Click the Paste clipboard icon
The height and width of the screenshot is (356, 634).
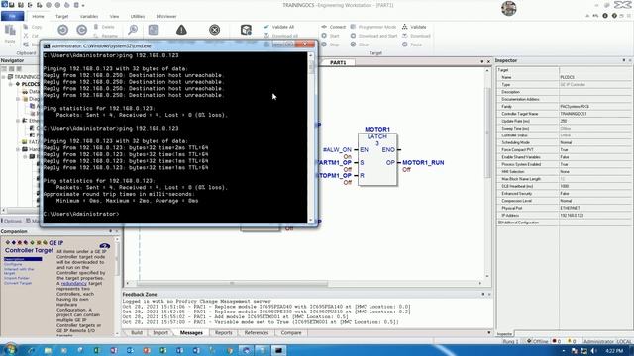click(10, 31)
